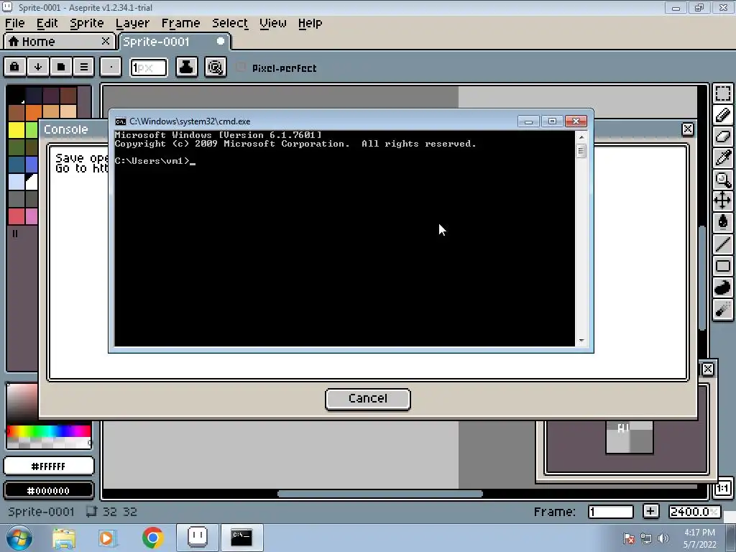Click the network tray icon
The image size is (736, 552).
click(646, 538)
